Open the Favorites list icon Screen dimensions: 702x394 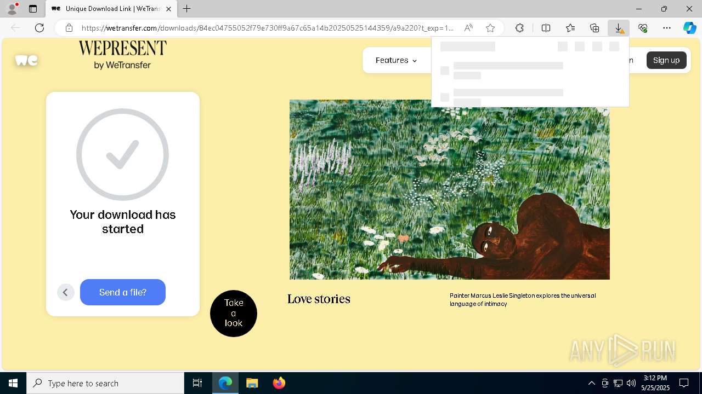pos(570,28)
